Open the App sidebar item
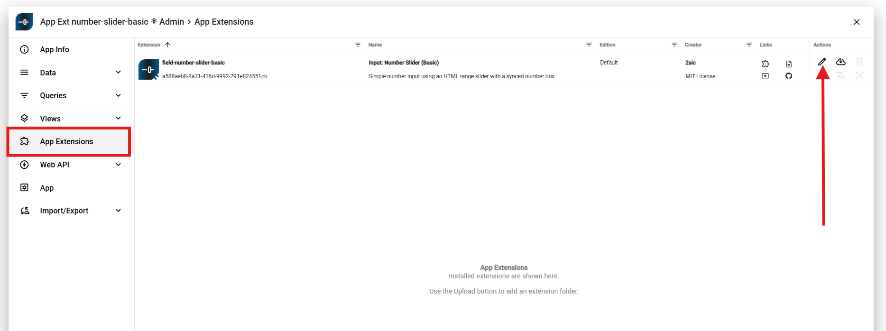 tap(47, 188)
